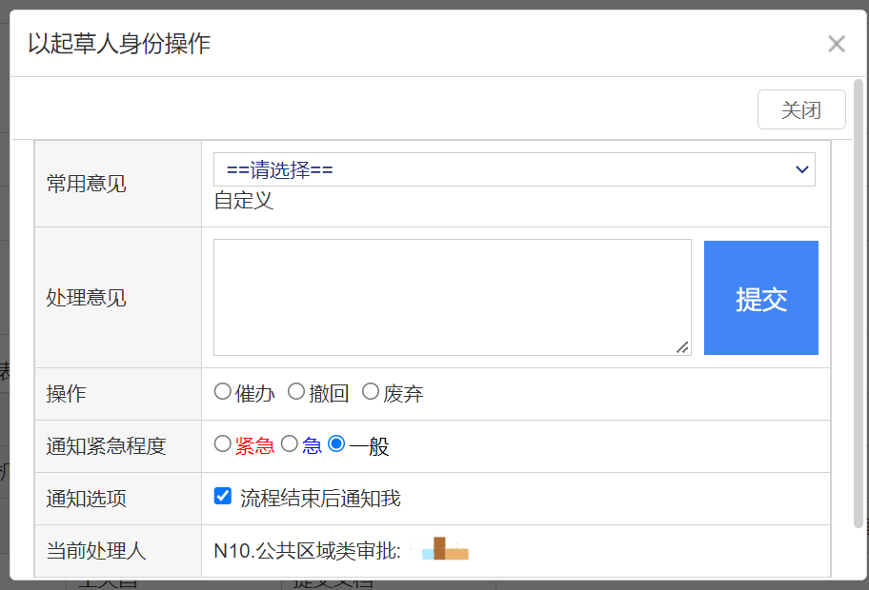Click the dialog's vertical scrollbar

coord(859,305)
